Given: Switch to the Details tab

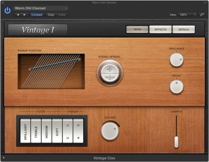Looking at the screenshot, I should tap(184, 29).
